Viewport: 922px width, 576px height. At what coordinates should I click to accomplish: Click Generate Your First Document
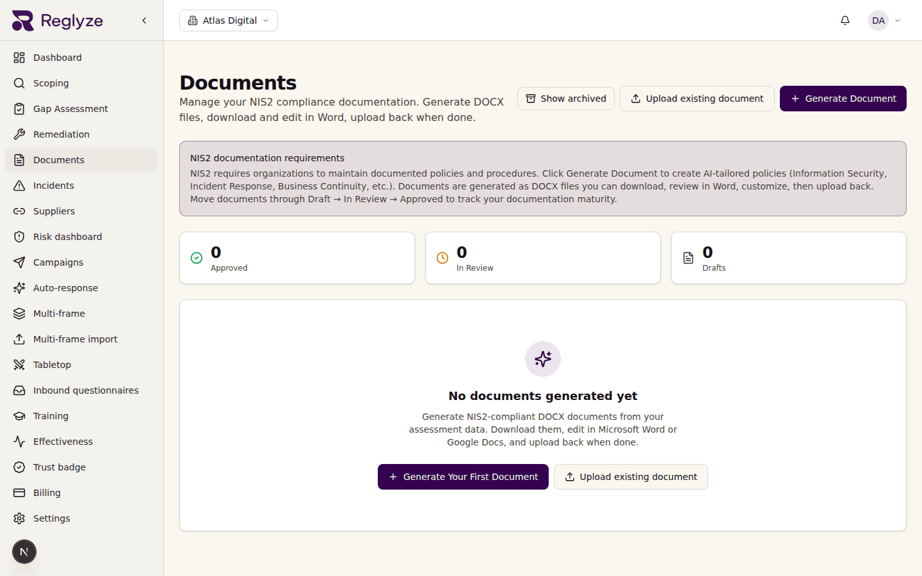[x=463, y=477]
